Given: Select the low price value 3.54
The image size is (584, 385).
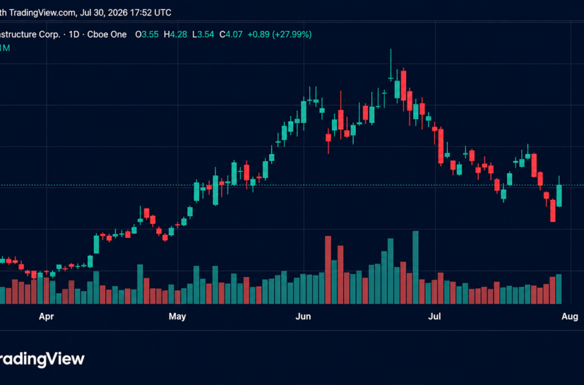Looking at the screenshot, I should [205, 34].
